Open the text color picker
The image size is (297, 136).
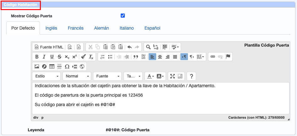pyautogui.click(x=151, y=76)
